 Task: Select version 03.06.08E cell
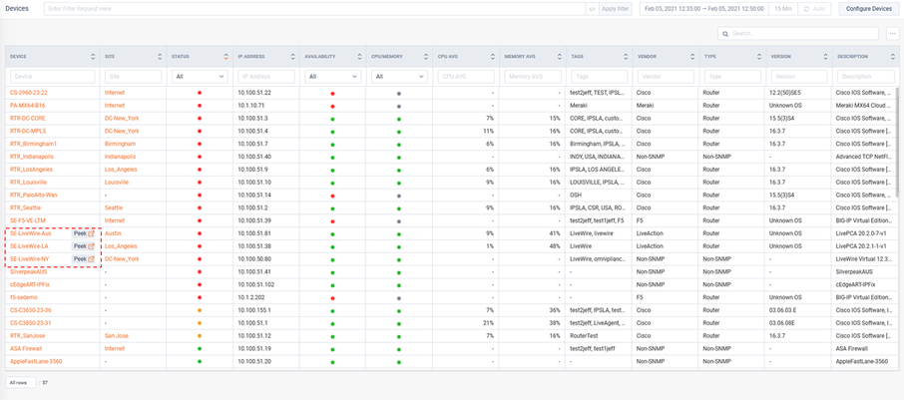[x=783, y=323]
